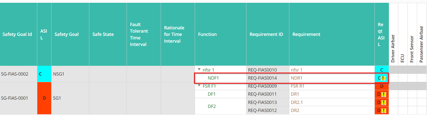This screenshot has height=115, width=427.
Task: Click the cyan ASIL C cell for SG-FIAS-0002
Action: [x=44, y=74]
